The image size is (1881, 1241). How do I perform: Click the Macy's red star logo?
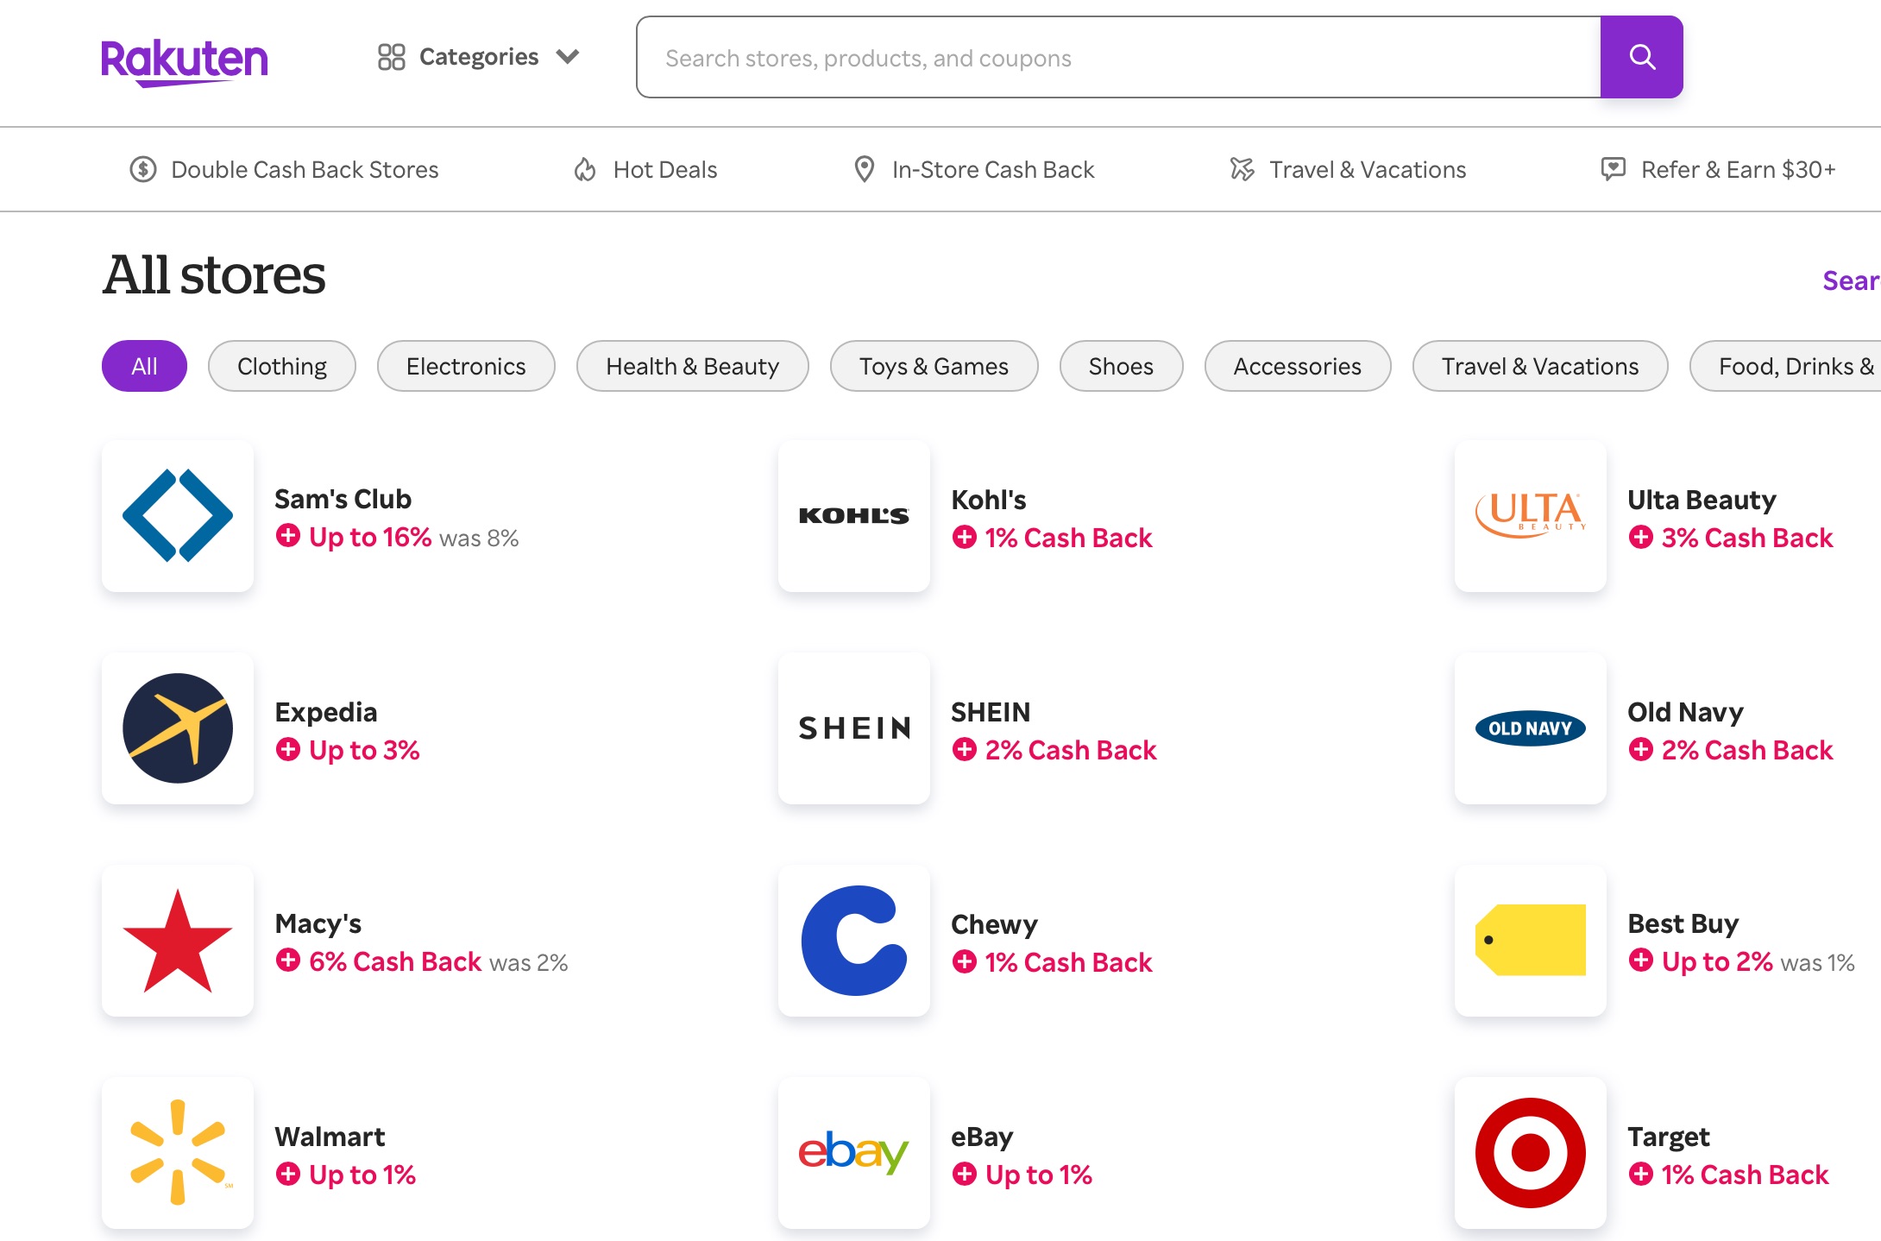[x=178, y=941]
